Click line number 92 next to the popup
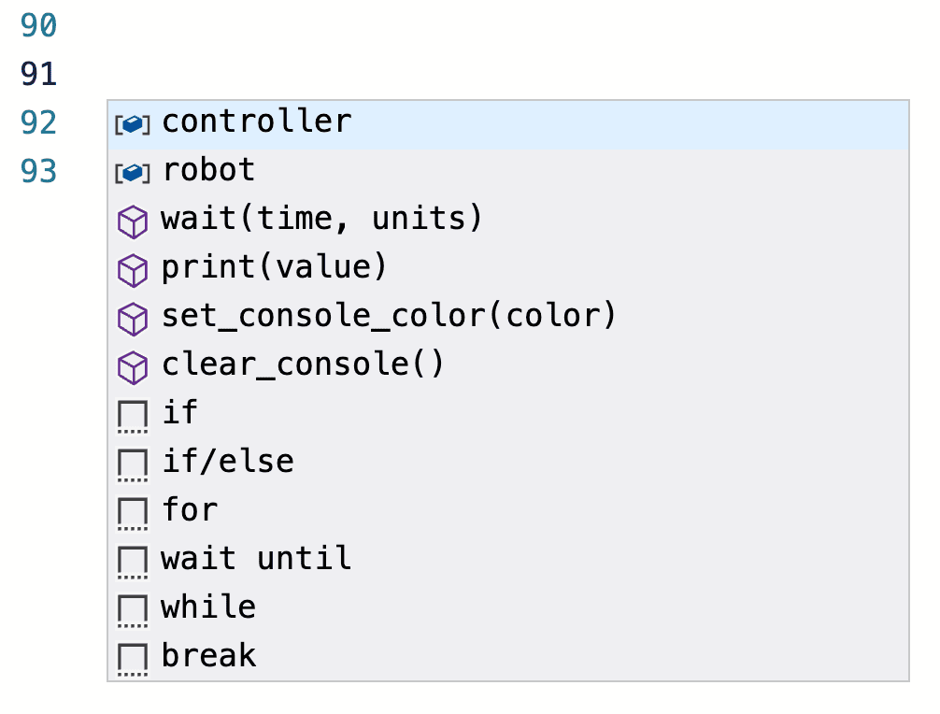This screenshot has width=940, height=714. pyautogui.click(x=39, y=121)
